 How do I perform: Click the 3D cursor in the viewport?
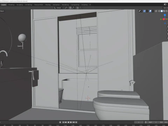tap(88, 98)
